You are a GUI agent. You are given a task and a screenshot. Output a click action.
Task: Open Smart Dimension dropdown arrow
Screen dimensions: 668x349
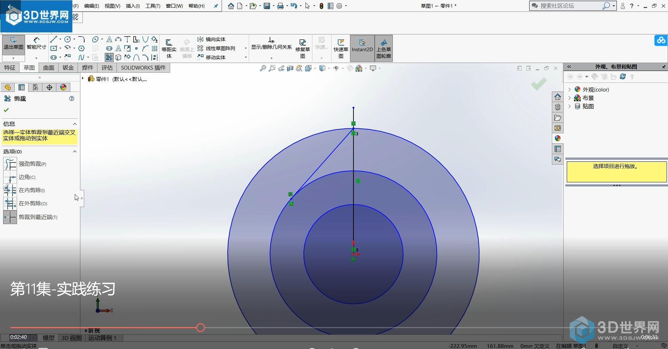pyautogui.click(x=36, y=58)
